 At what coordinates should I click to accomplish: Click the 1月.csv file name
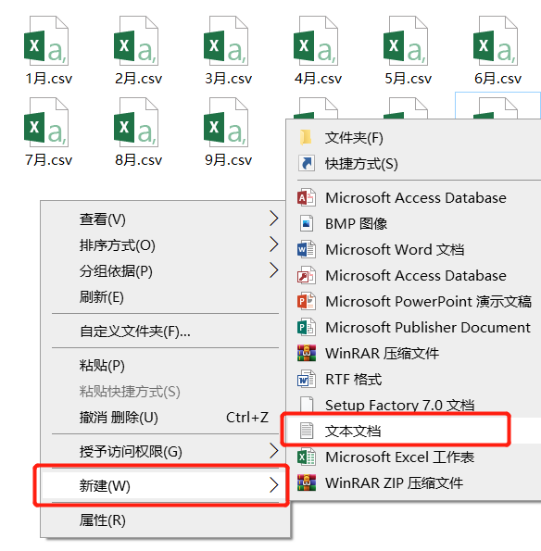coord(48,79)
